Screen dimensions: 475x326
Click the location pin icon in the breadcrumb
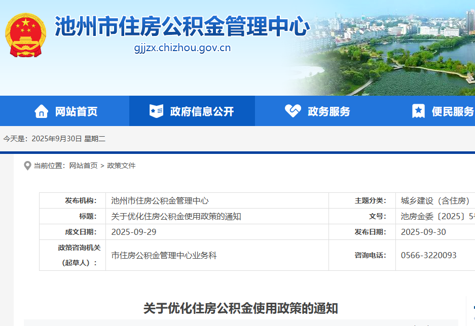click(x=27, y=166)
